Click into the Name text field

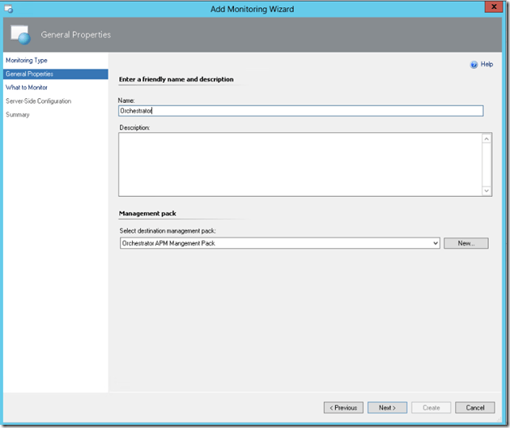coord(300,110)
